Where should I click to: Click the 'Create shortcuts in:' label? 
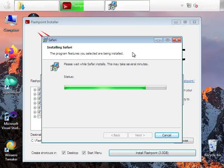[44, 153]
